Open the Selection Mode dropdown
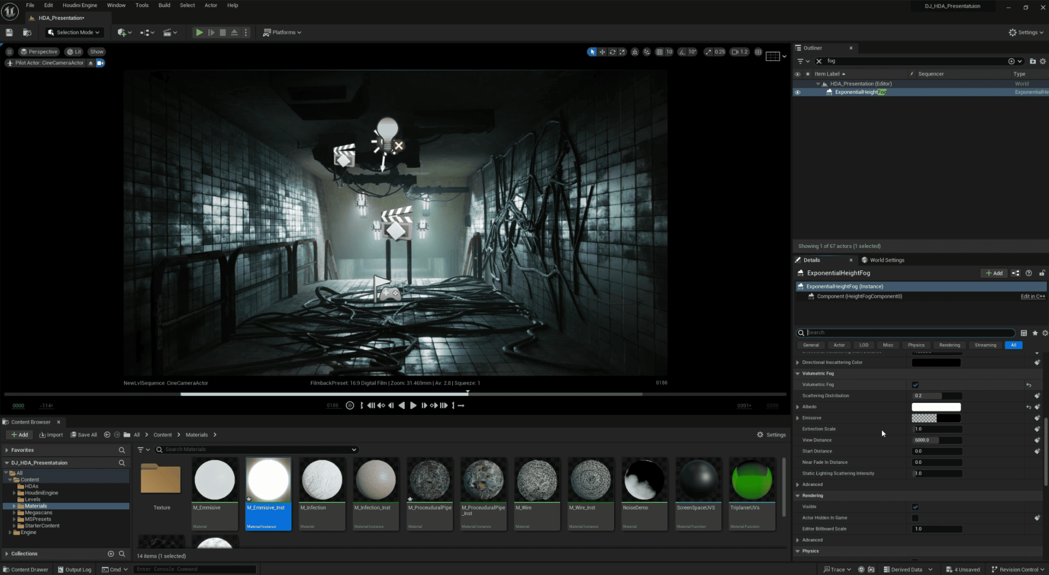The width and height of the screenshot is (1049, 575). point(74,32)
